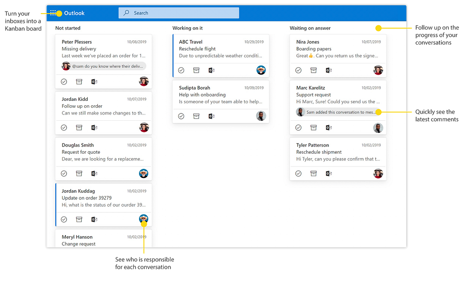This screenshot has height=291, width=465.
Task: Open ABC Travel card in Outlook
Action: click(x=211, y=70)
